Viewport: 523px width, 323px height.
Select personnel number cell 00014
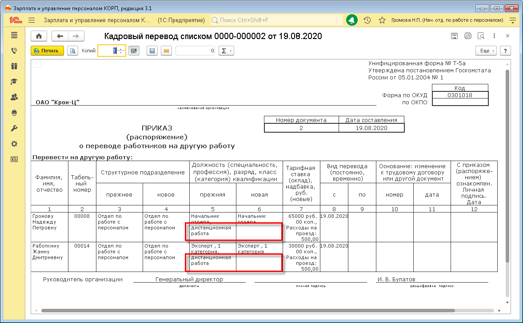click(x=82, y=257)
